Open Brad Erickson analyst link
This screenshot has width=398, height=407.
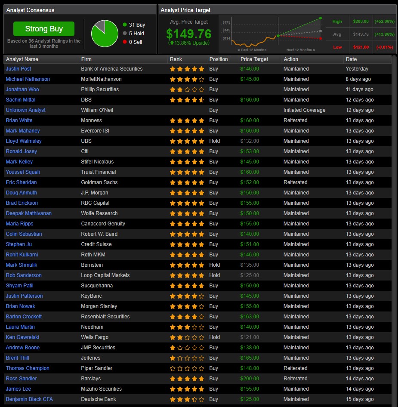click(x=22, y=203)
